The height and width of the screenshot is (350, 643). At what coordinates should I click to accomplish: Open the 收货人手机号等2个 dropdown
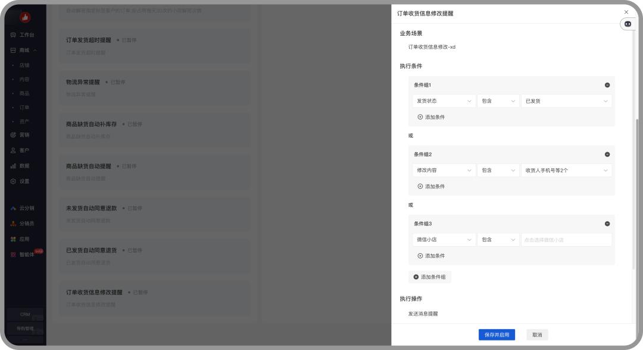566,171
